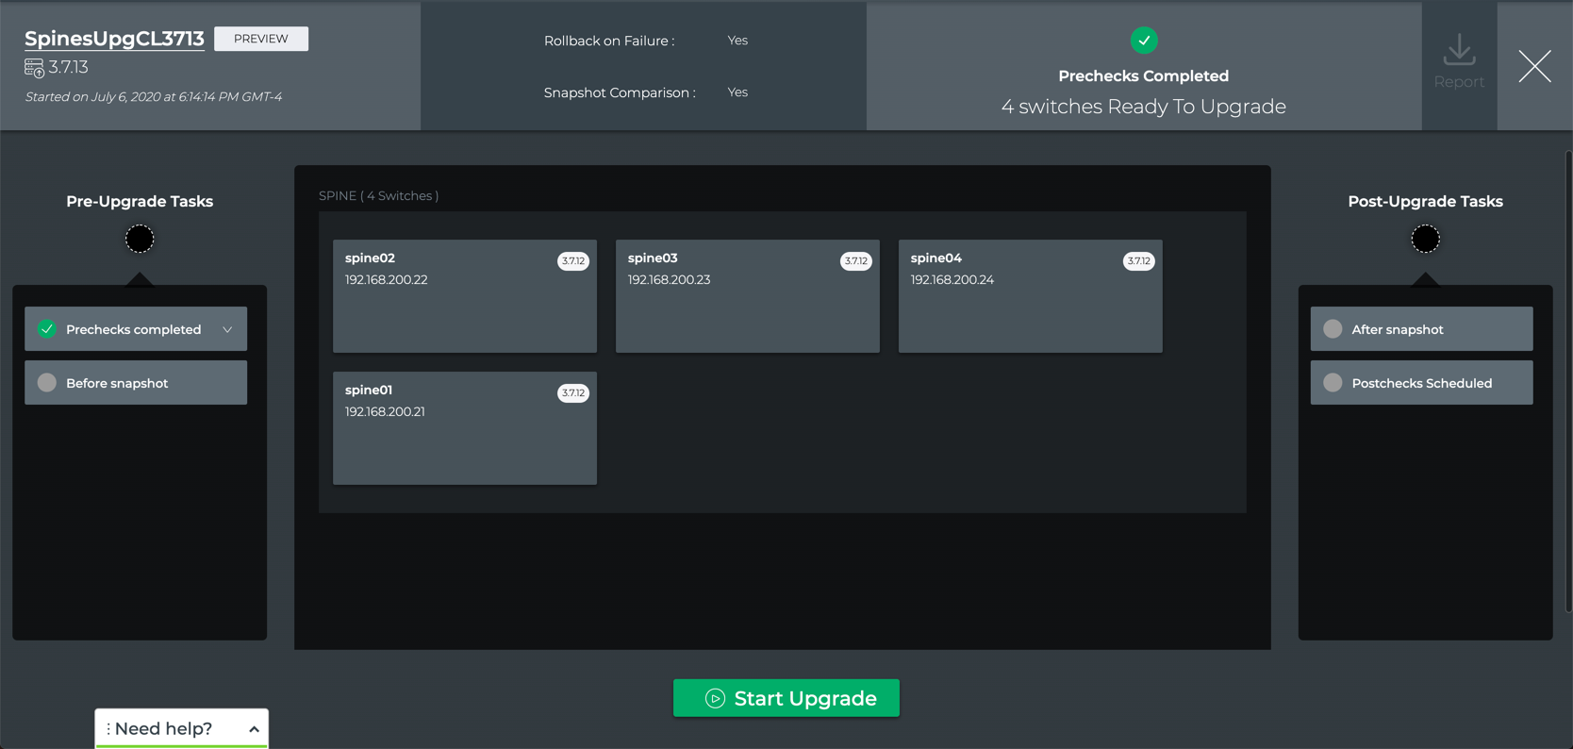
Task: Select the After snapshot status circle
Action: coord(1333,329)
